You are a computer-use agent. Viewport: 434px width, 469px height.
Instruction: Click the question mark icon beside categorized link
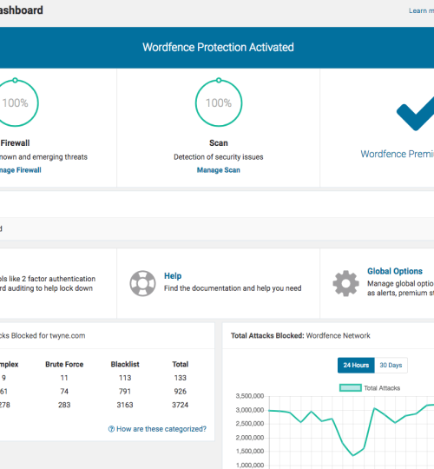coord(111,429)
